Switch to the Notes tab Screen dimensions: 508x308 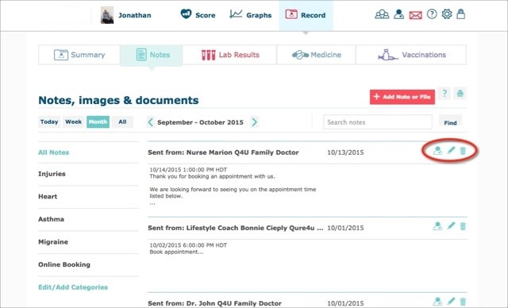click(x=152, y=56)
